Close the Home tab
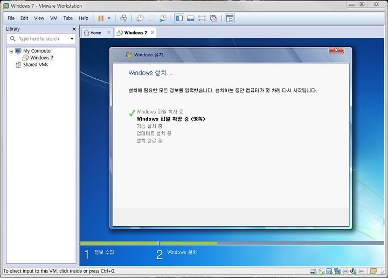This screenshot has height=278, width=388. tap(108, 32)
